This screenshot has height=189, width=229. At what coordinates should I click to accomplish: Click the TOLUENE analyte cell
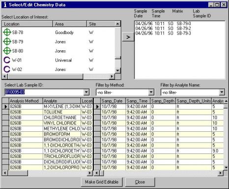click(62, 112)
